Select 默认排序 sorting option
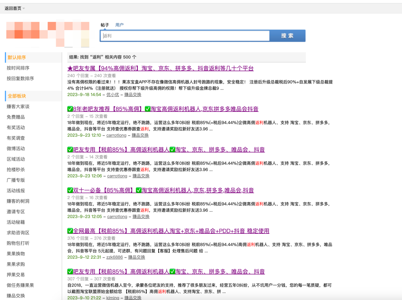Image resolution: width=402 pixels, height=300 pixels. point(17,57)
